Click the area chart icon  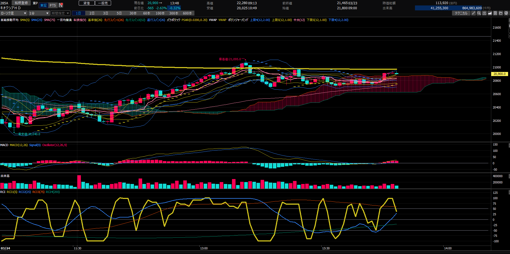pos(490,13)
